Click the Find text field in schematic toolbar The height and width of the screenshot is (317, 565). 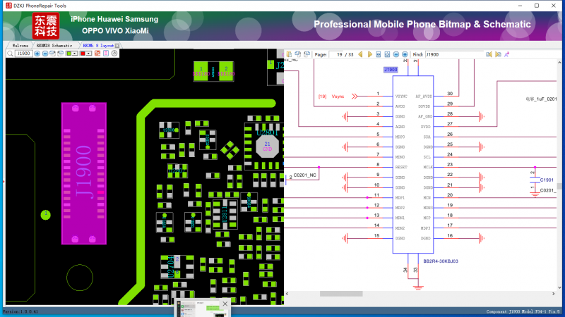[x=453, y=54]
